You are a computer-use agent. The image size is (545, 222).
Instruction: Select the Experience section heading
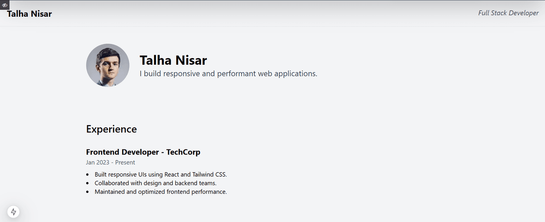point(111,129)
